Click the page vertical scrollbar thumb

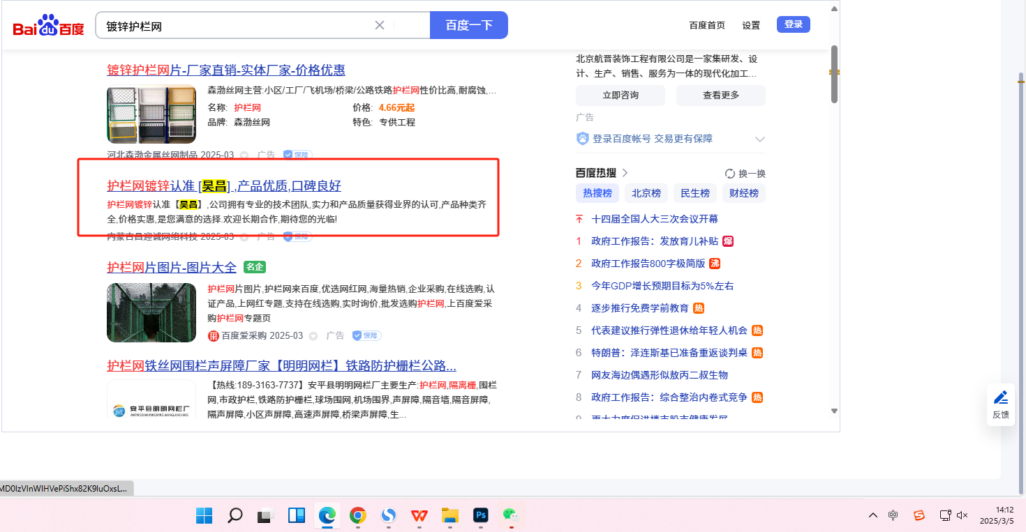tap(834, 73)
